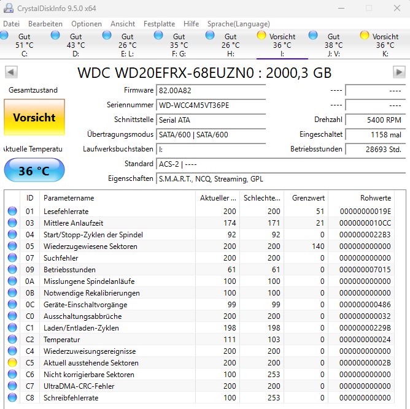Open the Hilfe menu
Viewport: 410px width, 409px height.
pos(191,24)
